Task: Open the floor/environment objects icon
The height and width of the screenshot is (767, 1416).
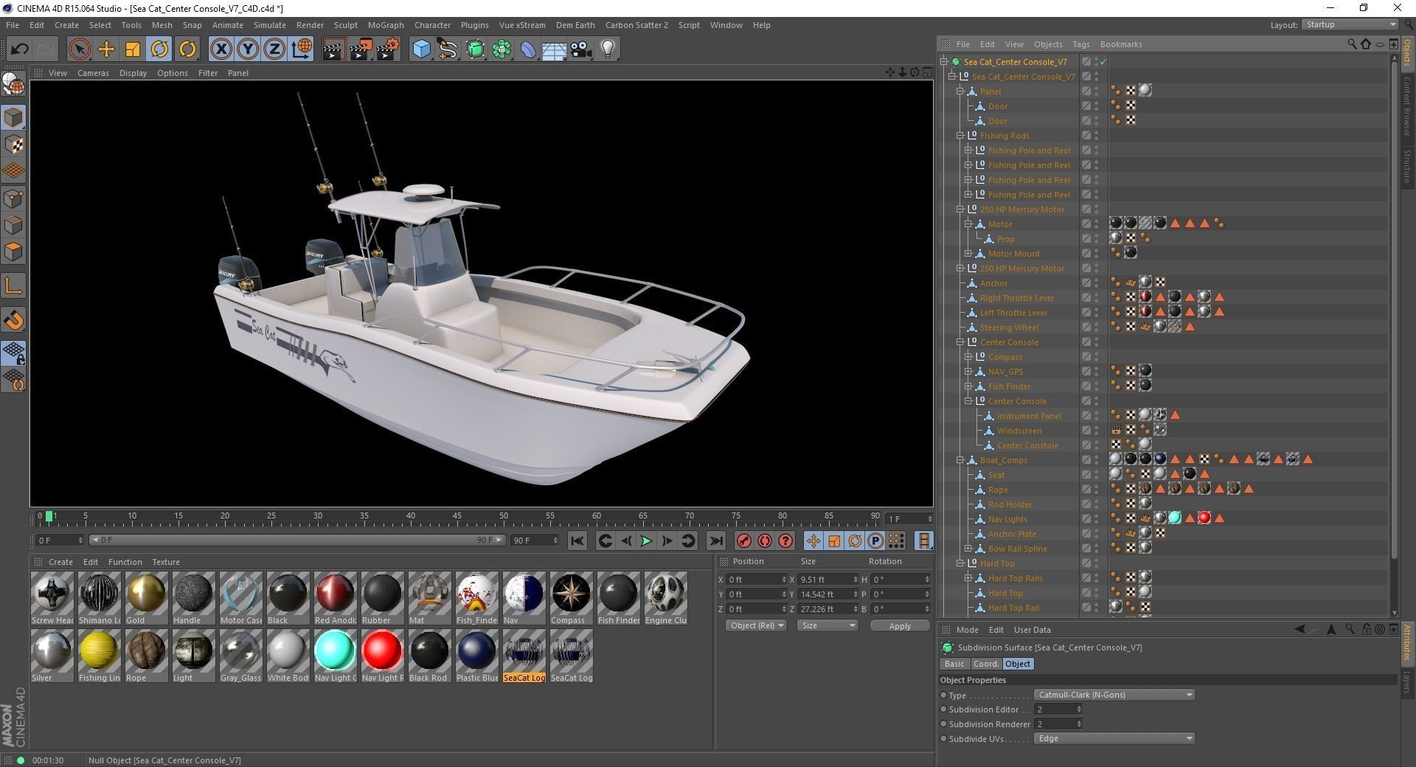Action: [555, 49]
